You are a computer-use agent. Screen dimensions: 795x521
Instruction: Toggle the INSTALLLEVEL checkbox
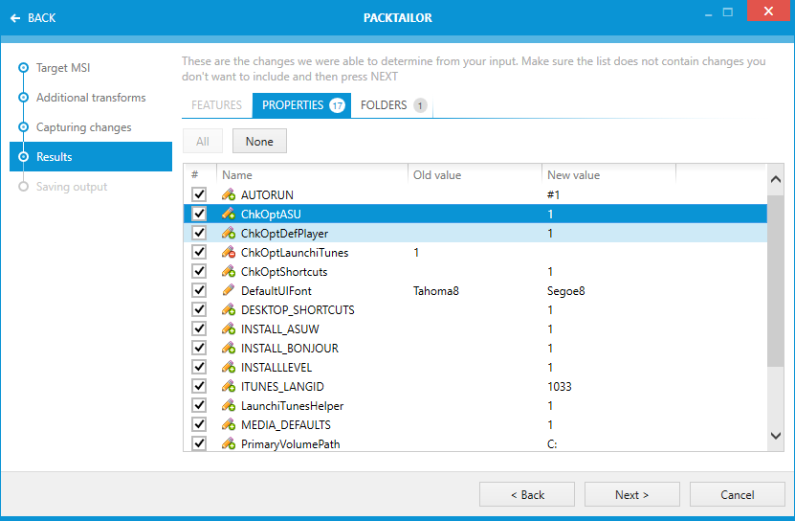199,367
